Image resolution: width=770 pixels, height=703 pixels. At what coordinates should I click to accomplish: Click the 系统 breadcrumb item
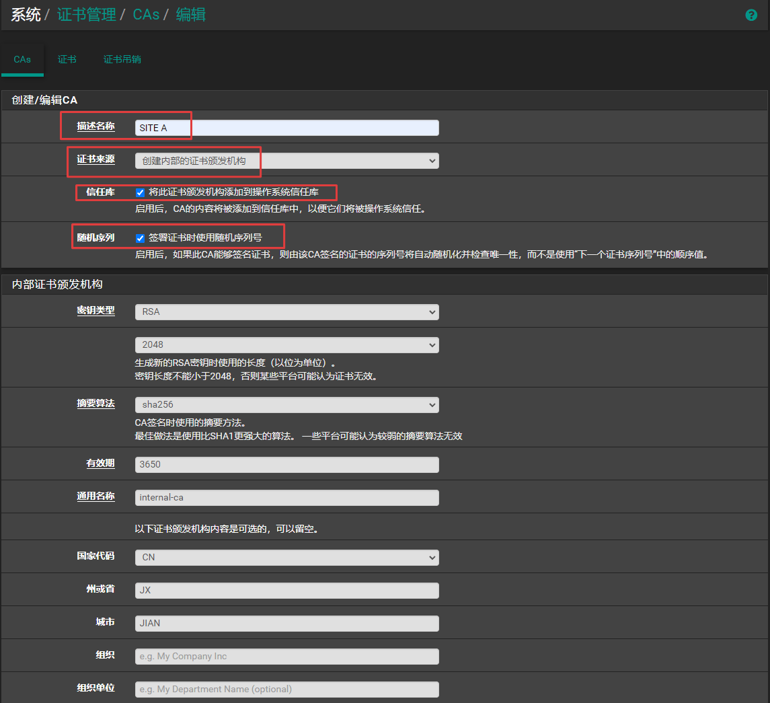point(26,14)
